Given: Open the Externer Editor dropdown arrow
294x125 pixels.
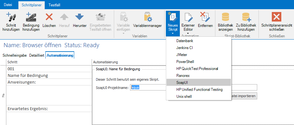Looking at the screenshot, I should pyautogui.click(x=188, y=34).
